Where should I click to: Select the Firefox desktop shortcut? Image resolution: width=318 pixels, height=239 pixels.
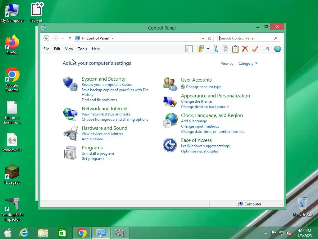(12, 45)
